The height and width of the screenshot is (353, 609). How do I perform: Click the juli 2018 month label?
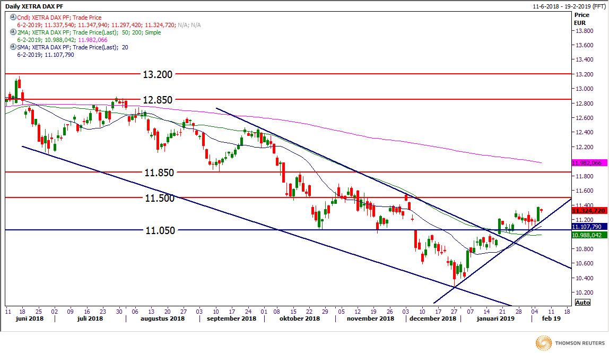[90, 318]
